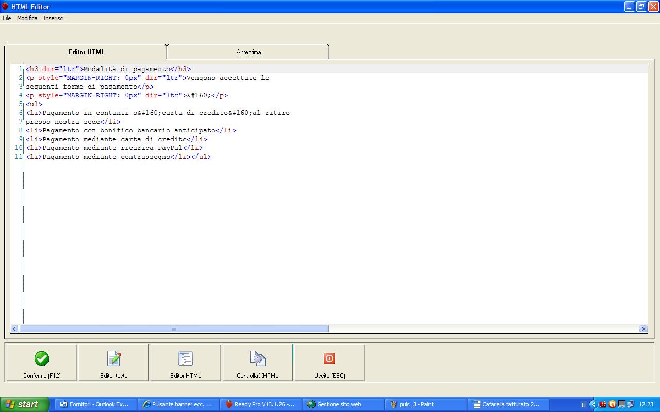Close the HTML Editor window
Screen dimensions: 660x412
click(653, 7)
